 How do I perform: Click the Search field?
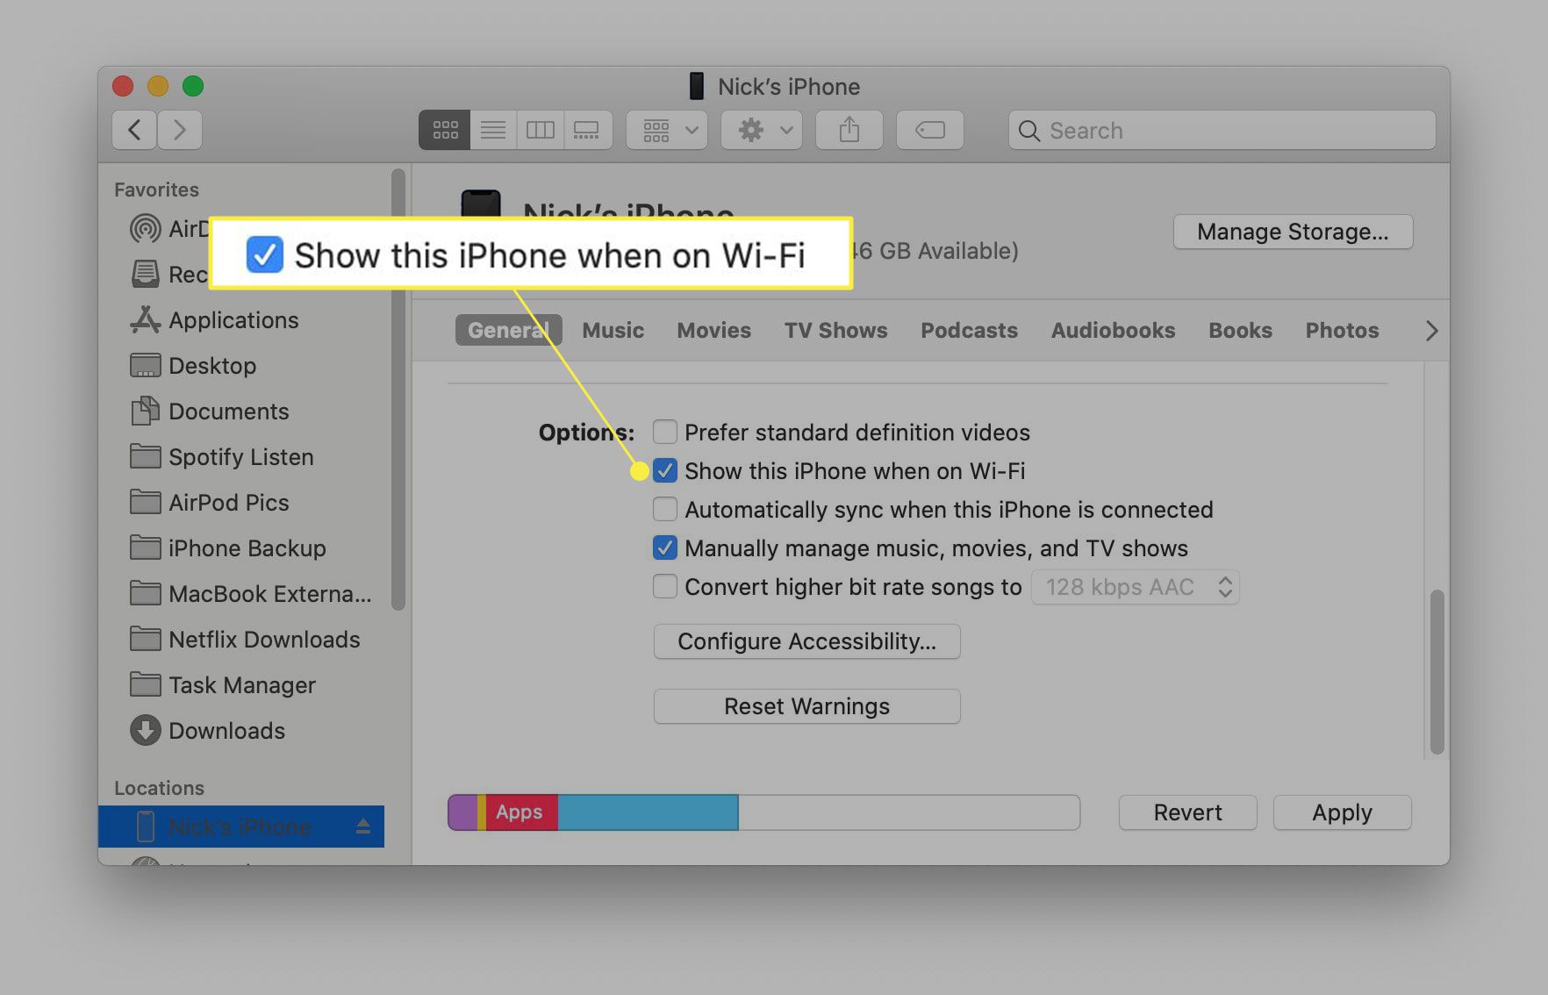[x=1222, y=130]
